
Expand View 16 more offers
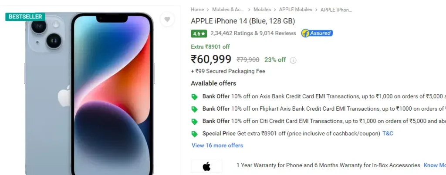[217, 145]
